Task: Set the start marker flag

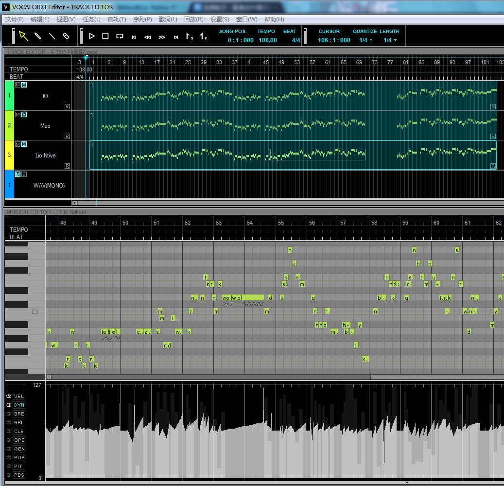Action: [x=190, y=36]
